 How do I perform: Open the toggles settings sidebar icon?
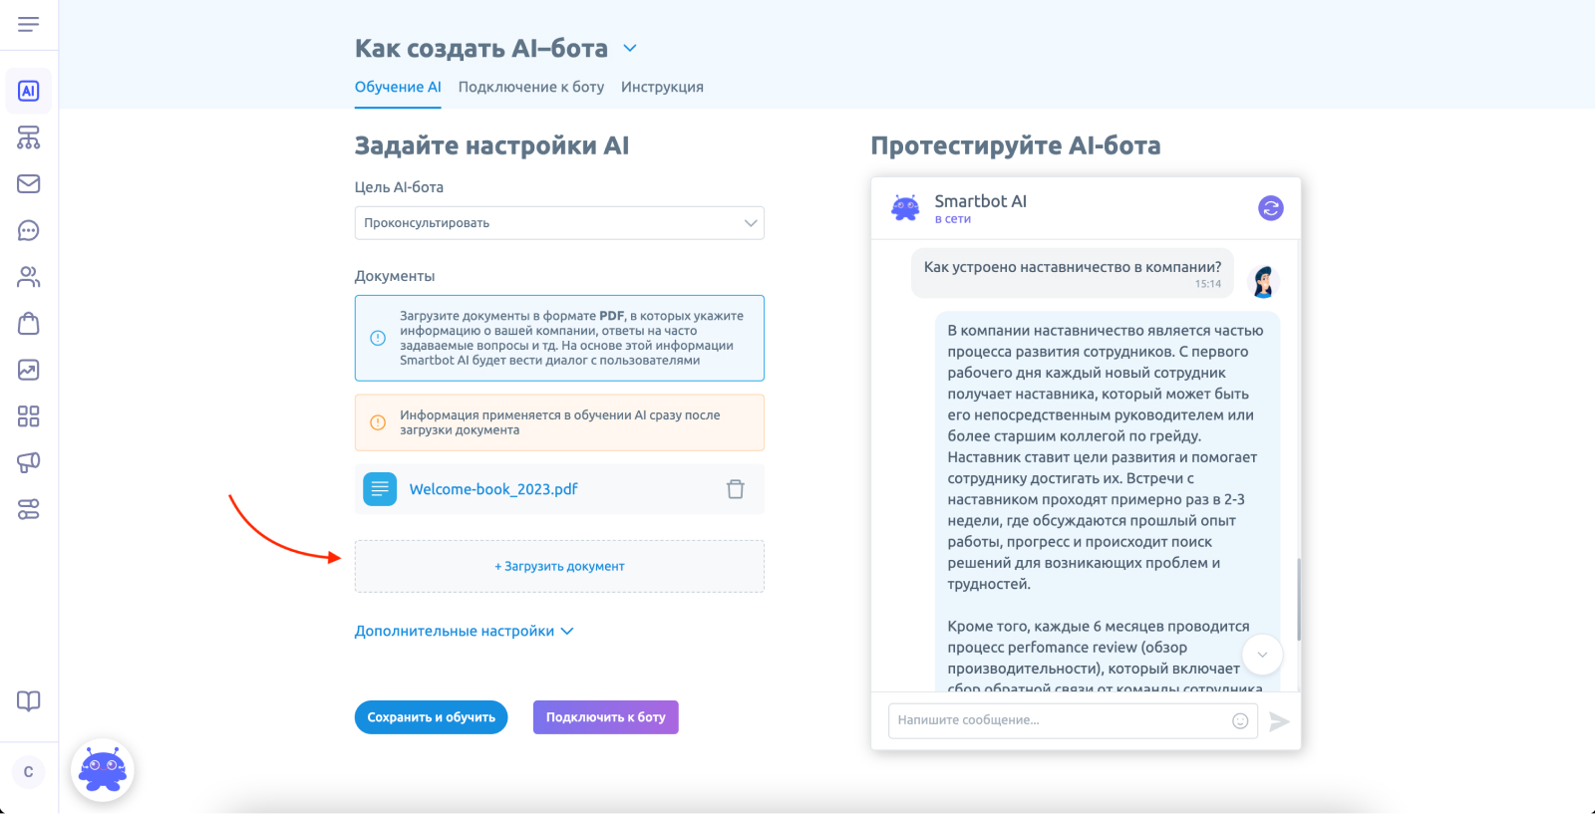coord(29,509)
